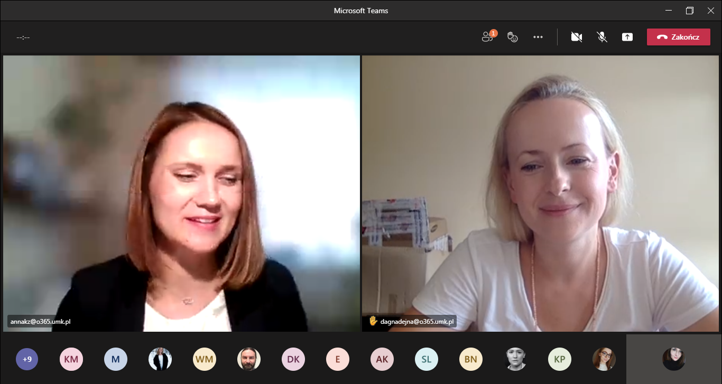End the call with Zakończ

click(679, 37)
